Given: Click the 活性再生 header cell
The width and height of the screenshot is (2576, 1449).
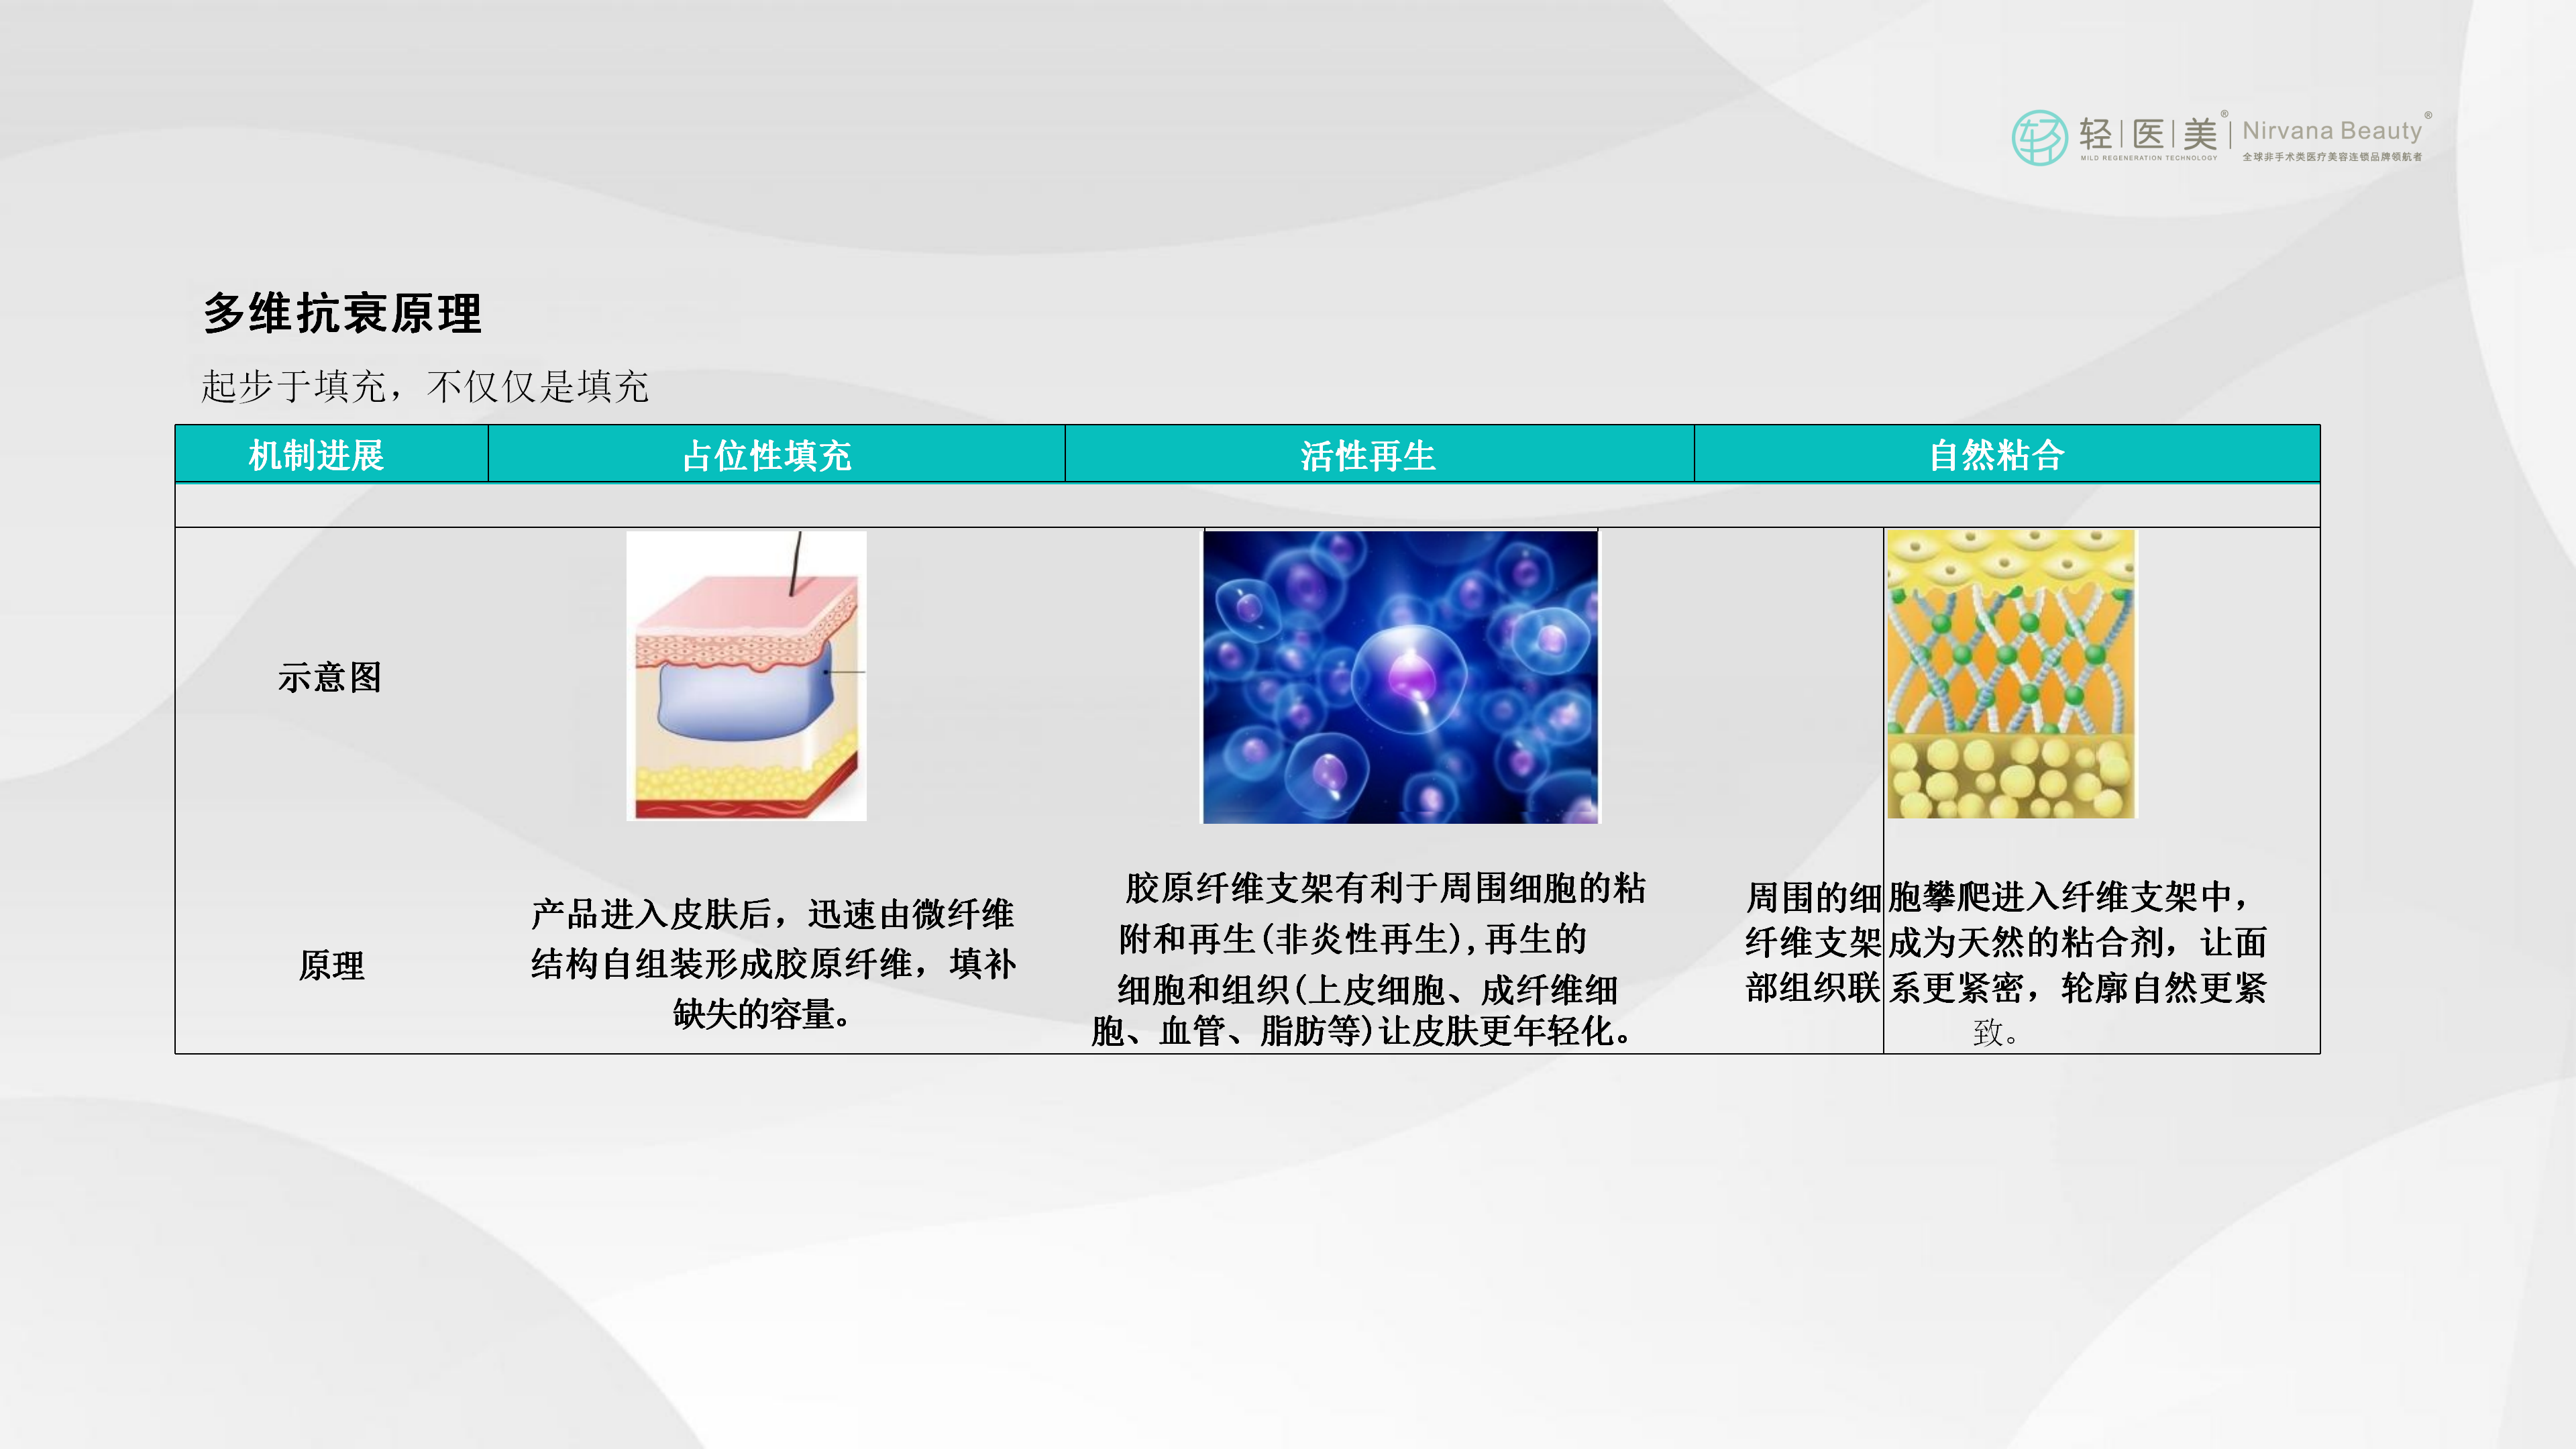Looking at the screenshot, I should (x=1379, y=455).
